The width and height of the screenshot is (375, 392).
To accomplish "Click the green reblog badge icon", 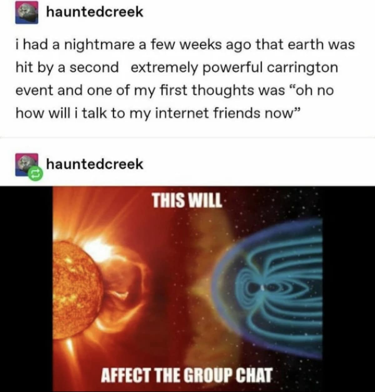I will click(34, 173).
